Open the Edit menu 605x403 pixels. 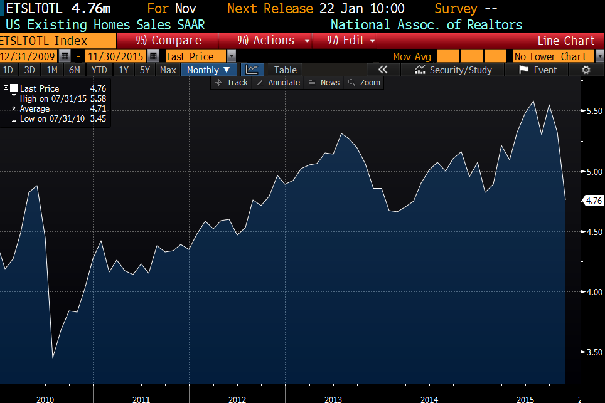351,41
